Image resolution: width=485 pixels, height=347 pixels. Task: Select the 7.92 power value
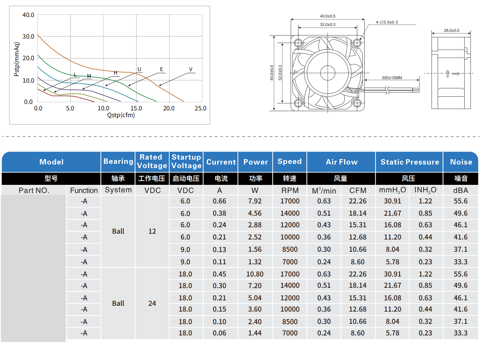coord(255,201)
